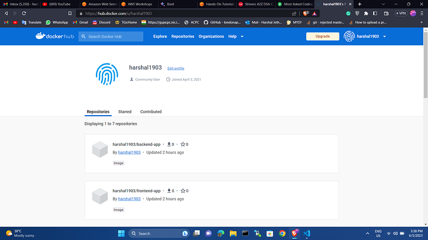Open Brave Shields lion icon in address bar
The width and height of the screenshot is (428, 240).
(x=306, y=13)
